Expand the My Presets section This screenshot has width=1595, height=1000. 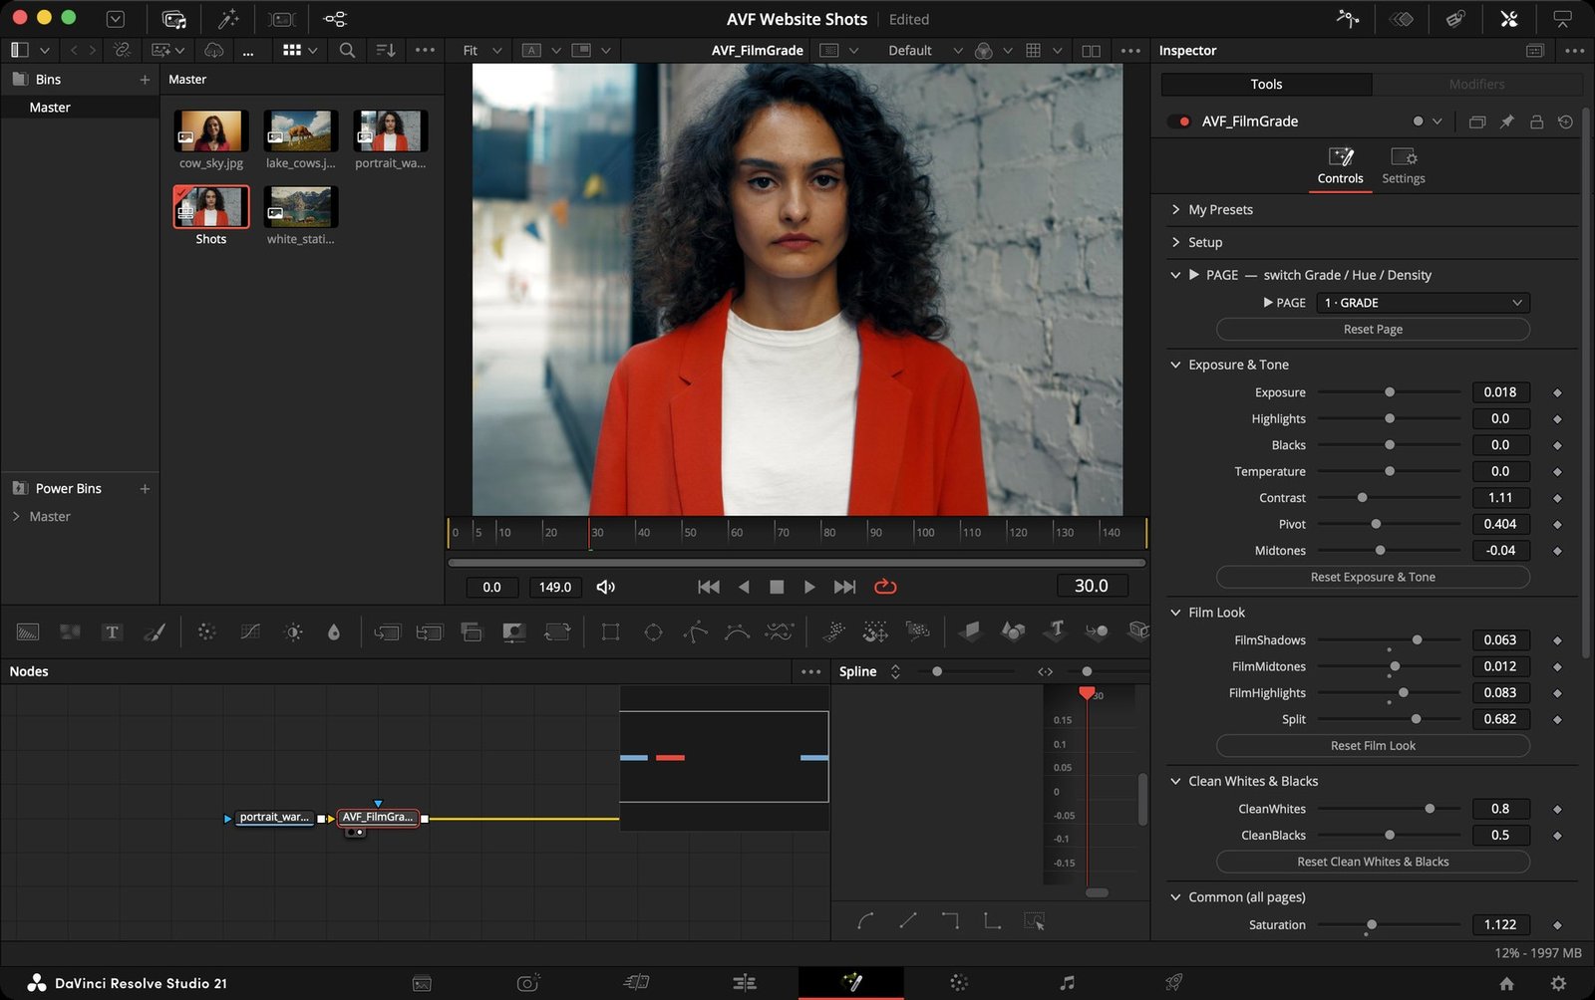pyautogui.click(x=1176, y=210)
